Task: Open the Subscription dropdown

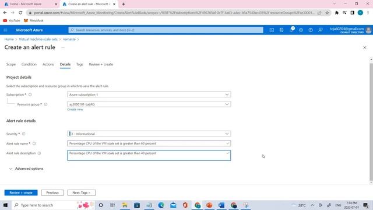Action: coord(149,94)
